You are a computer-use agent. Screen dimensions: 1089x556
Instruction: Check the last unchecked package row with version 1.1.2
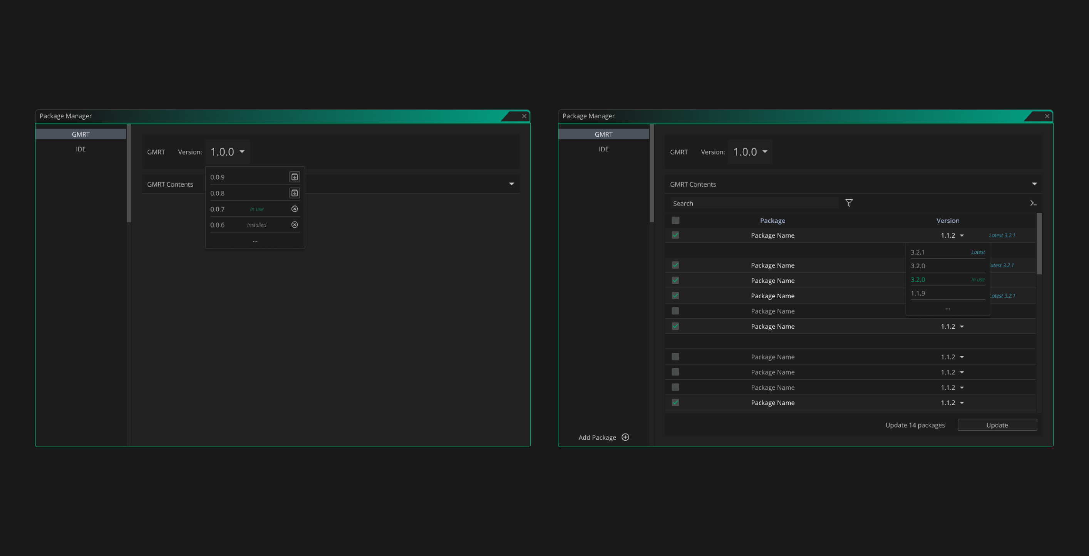click(x=675, y=387)
